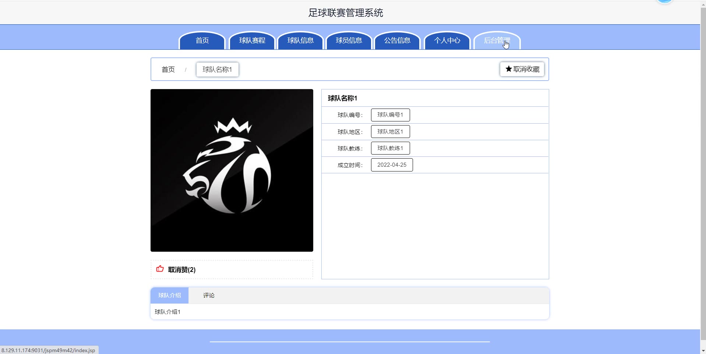
Task: Click the 球队名称1 breadcrumb item
Action: (x=217, y=70)
